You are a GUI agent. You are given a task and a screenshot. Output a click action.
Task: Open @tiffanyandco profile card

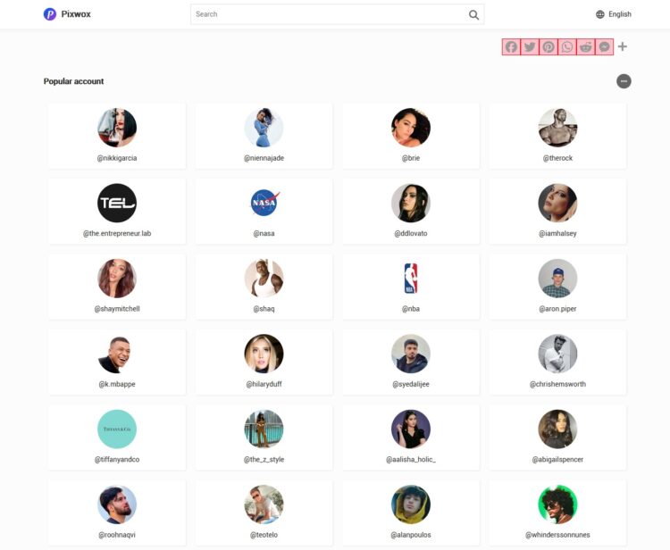117,437
